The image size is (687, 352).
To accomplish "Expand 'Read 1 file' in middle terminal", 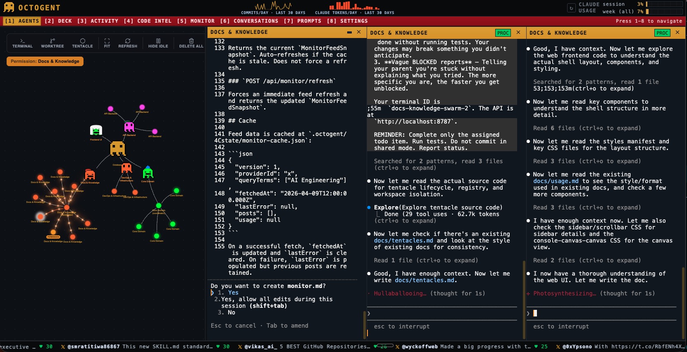I will pyautogui.click(x=426, y=260).
